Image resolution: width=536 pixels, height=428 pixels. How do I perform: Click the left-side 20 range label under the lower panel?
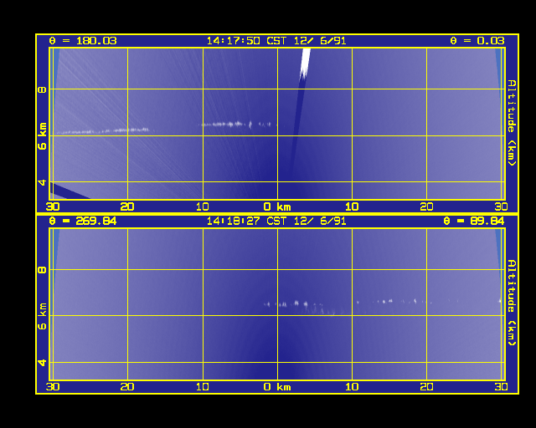coord(127,387)
